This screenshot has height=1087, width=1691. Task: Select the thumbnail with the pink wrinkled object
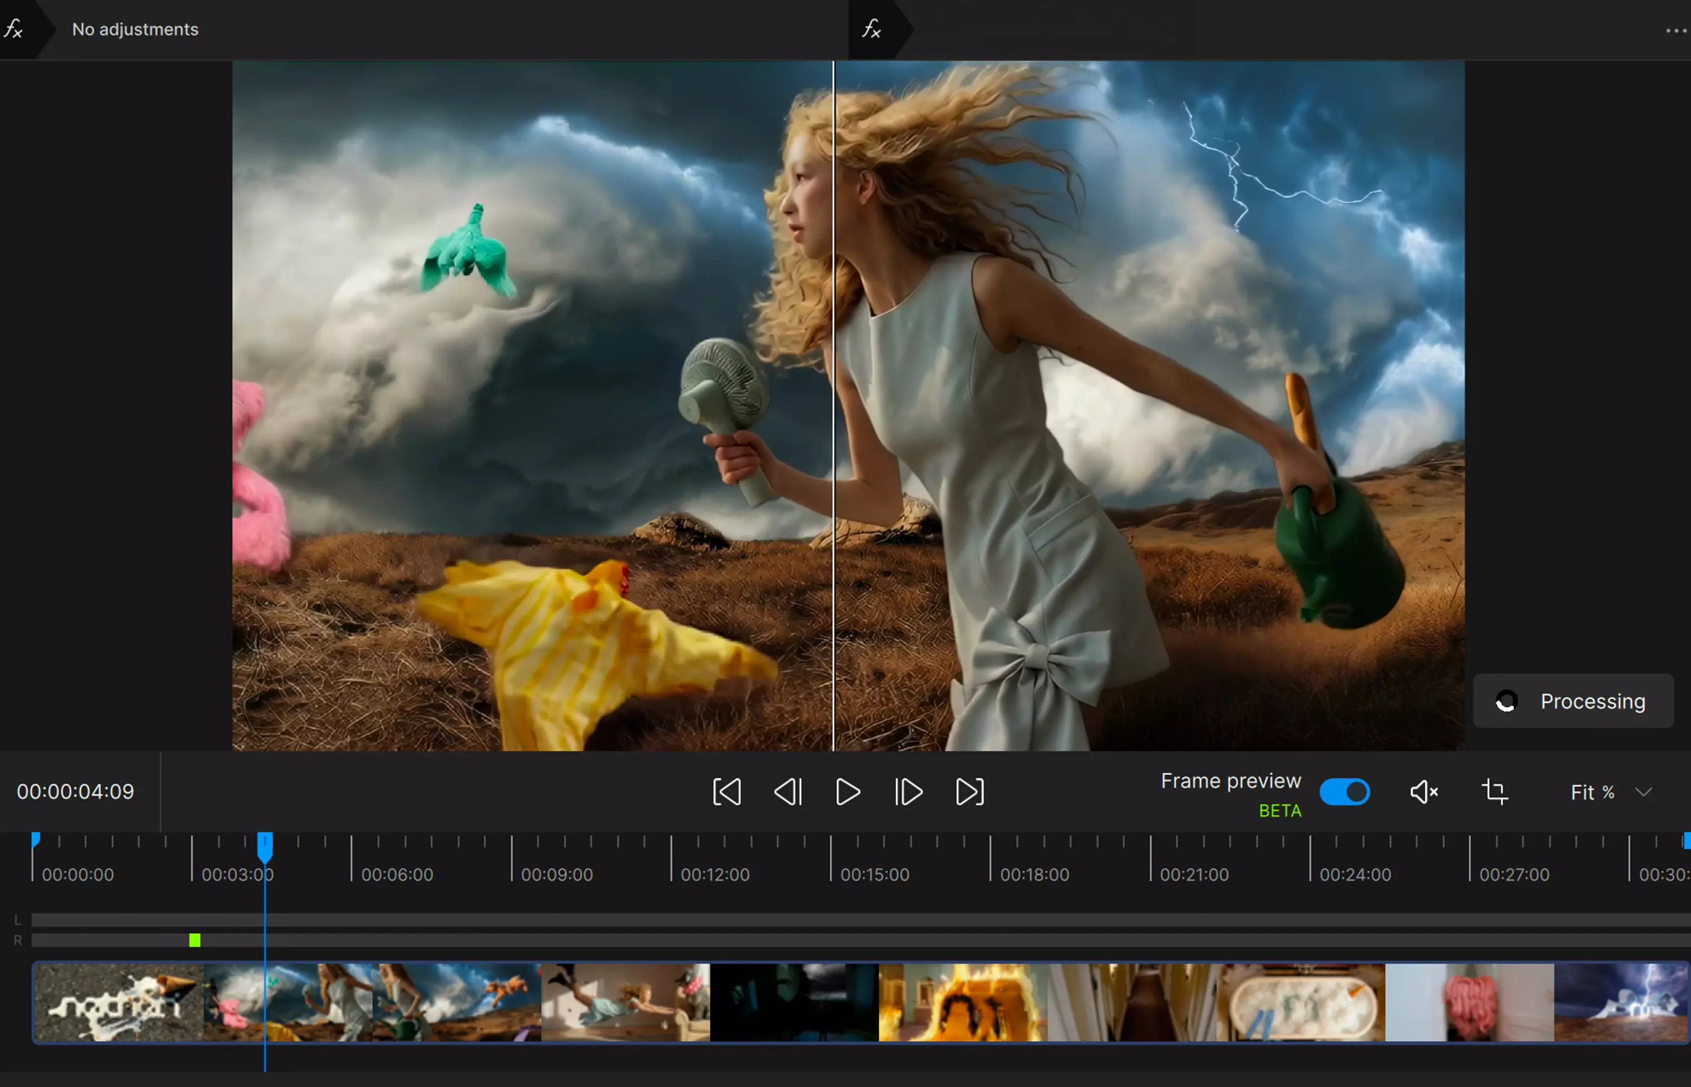[x=1470, y=1002]
